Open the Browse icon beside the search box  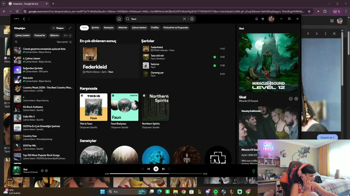(x=192, y=19)
